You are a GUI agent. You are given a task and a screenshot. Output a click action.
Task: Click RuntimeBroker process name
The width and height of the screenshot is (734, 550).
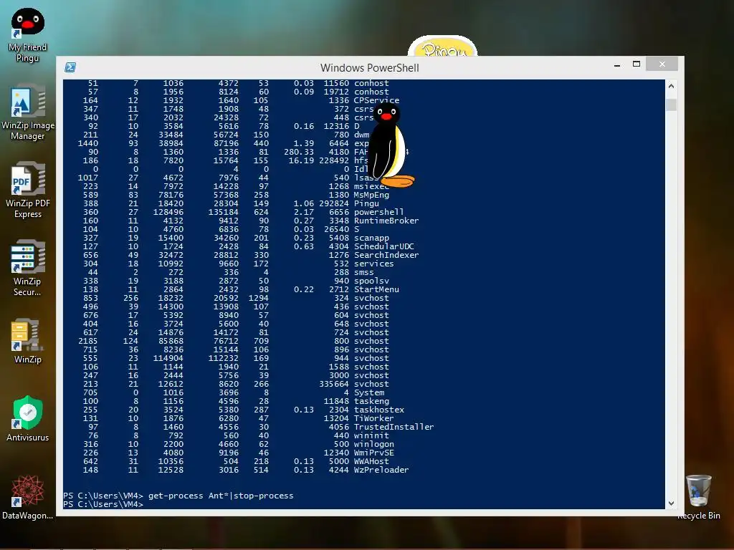pyautogui.click(x=386, y=221)
